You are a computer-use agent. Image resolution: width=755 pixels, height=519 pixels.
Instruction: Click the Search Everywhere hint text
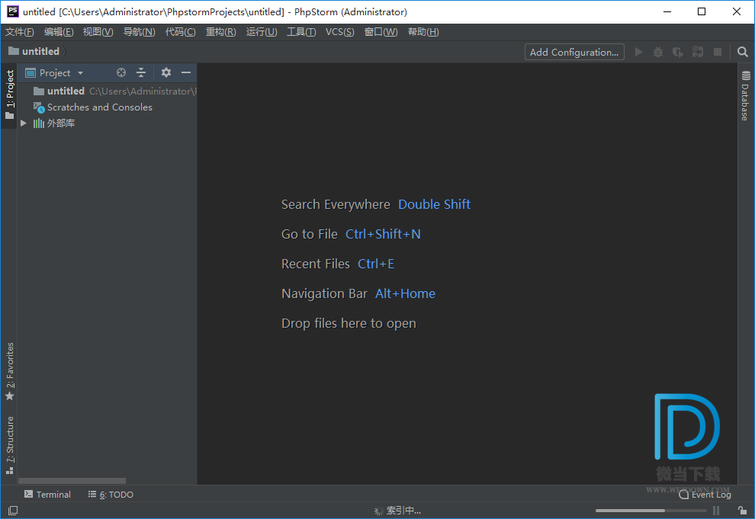click(336, 204)
